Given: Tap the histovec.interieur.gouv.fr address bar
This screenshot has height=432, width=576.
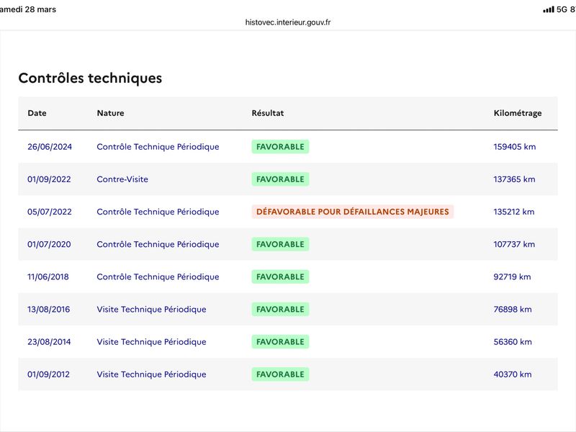Looking at the screenshot, I should (x=288, y=22).
